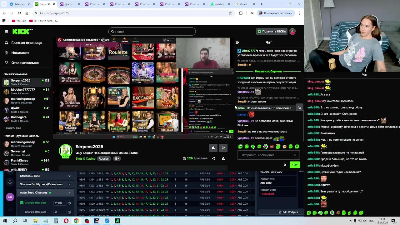Screen dimensions: 400x225
Task: Click the Change after bets 2000 field
Action: tap(59, 203)
